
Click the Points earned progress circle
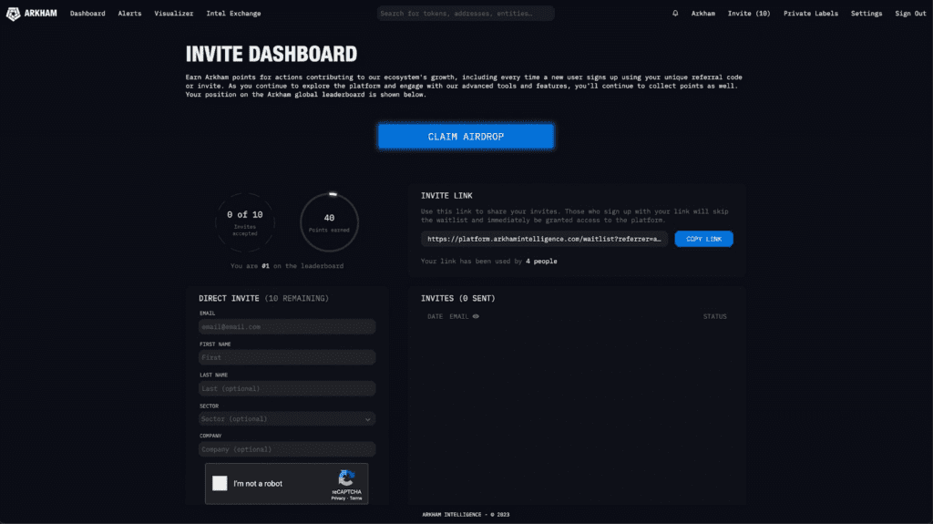click(329, 222)
